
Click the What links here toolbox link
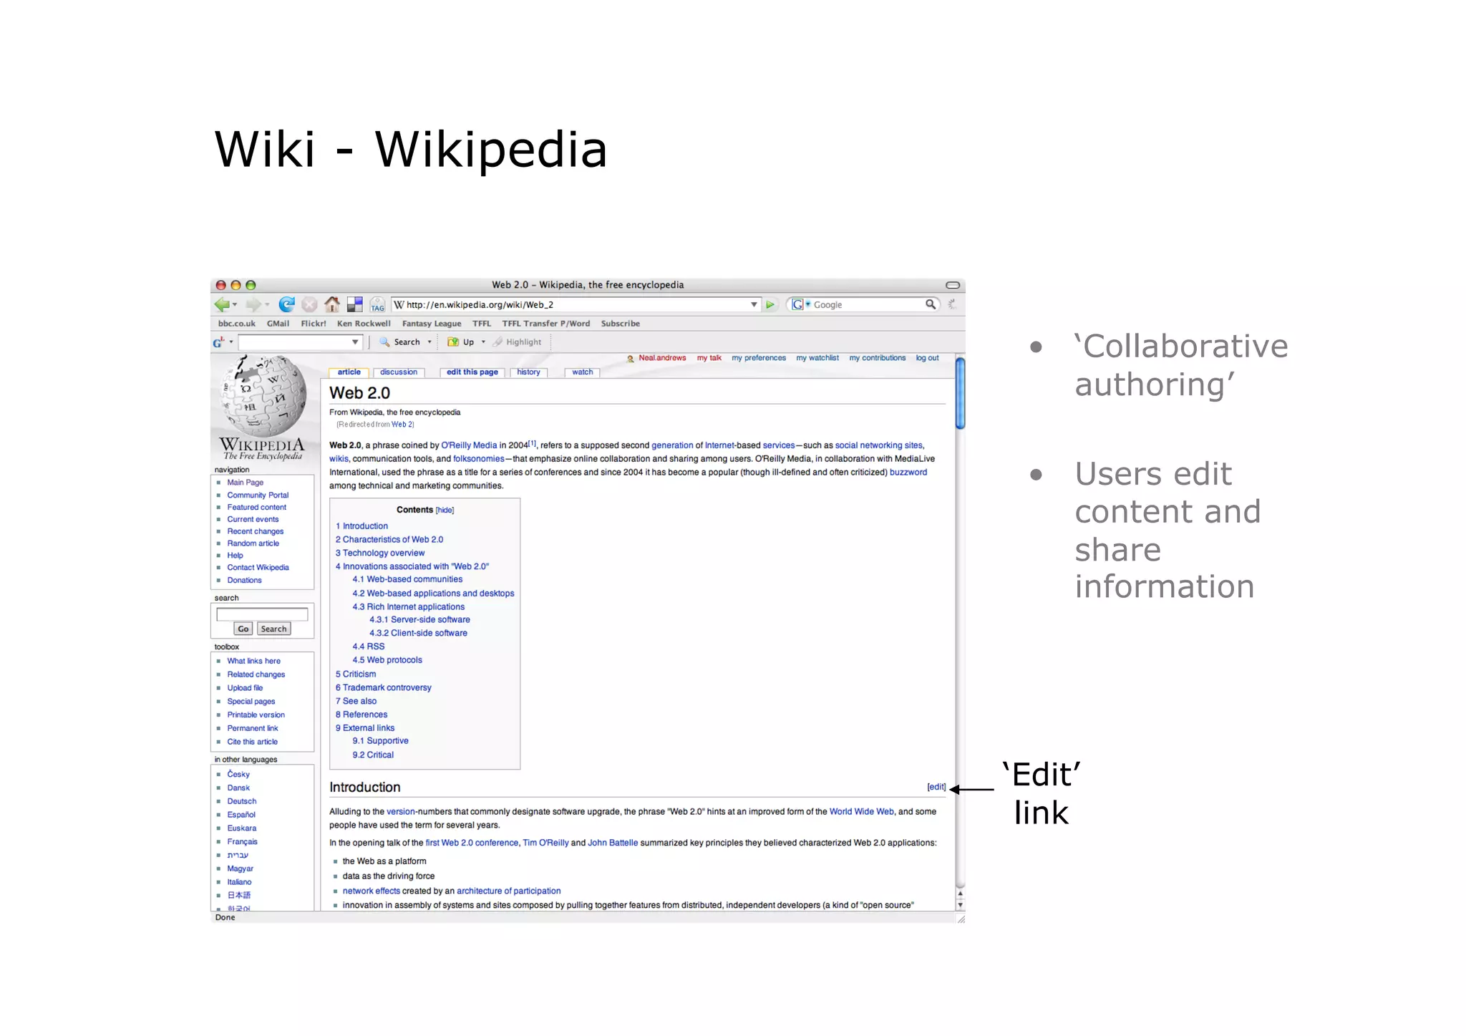pos(254,661)
